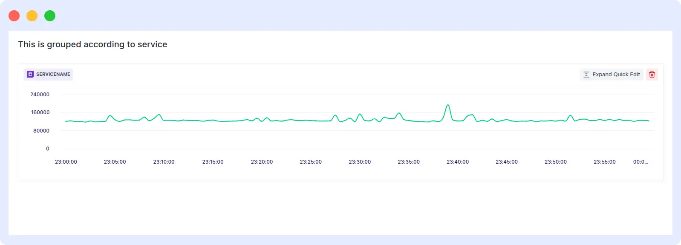The image size is (681, 245).
Task: Click the 80000 y-axis label
Action: 41,131
